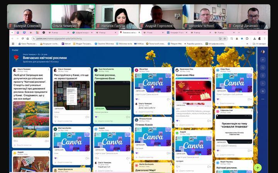278x173 pixels.
Task: Open the 'Бібліотека тестів' bookmark
Action: coord(124,44)
